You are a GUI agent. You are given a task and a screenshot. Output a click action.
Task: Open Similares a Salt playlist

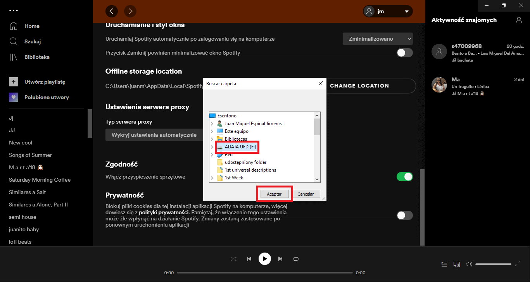[28, 192]
